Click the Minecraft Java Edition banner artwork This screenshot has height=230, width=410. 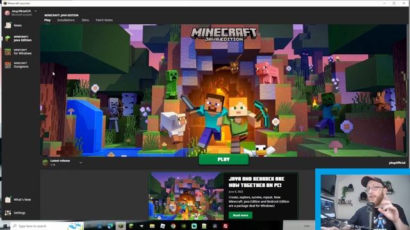tap(224, 90)
